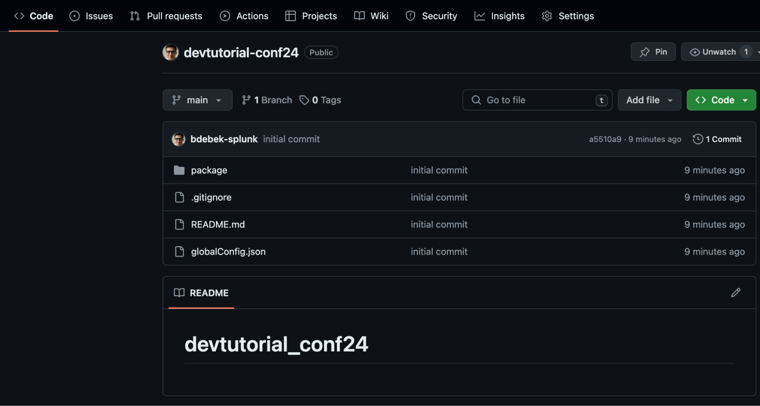
Task: Open README.md row's initial commit message
Action: point(439,224)
